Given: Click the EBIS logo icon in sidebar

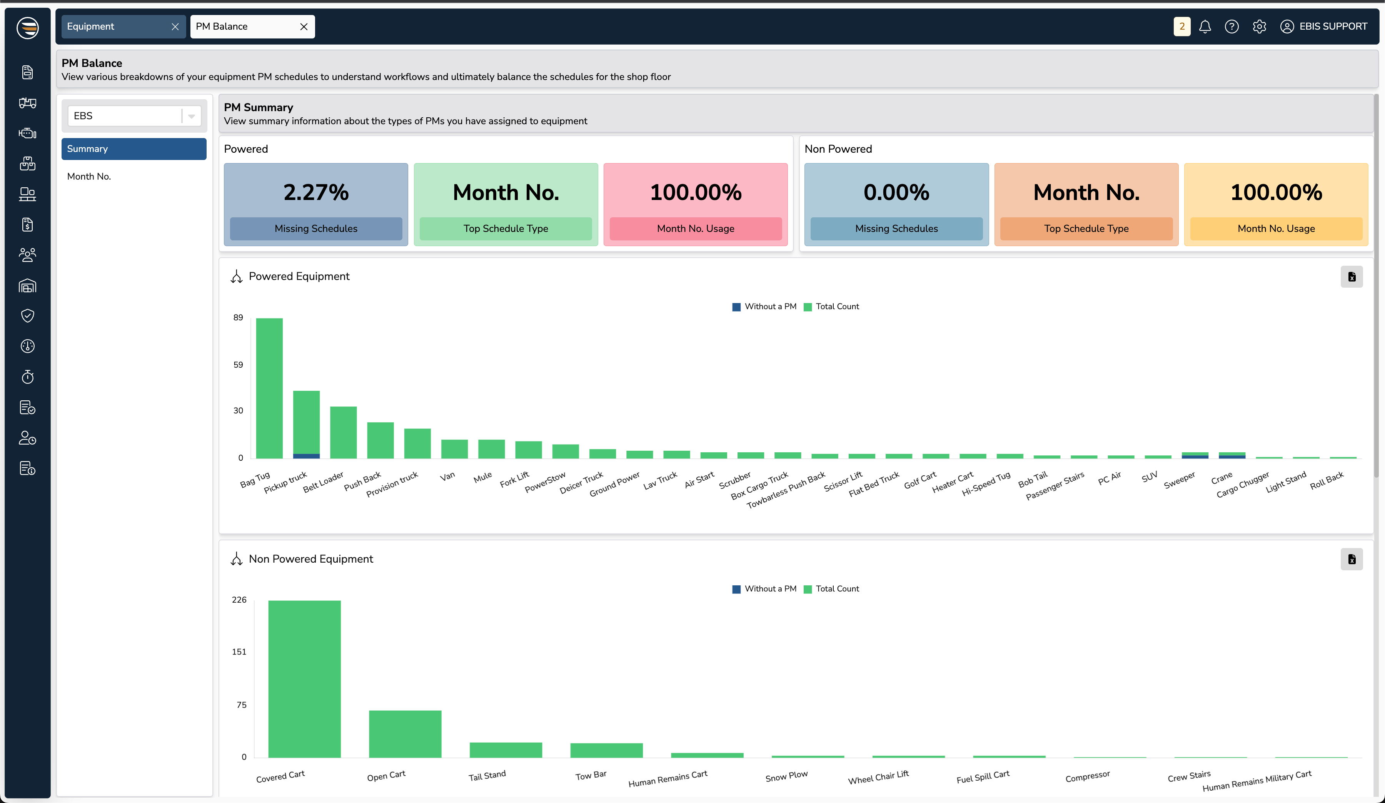Looking at the screenshot, I should (x=27, y=27).
